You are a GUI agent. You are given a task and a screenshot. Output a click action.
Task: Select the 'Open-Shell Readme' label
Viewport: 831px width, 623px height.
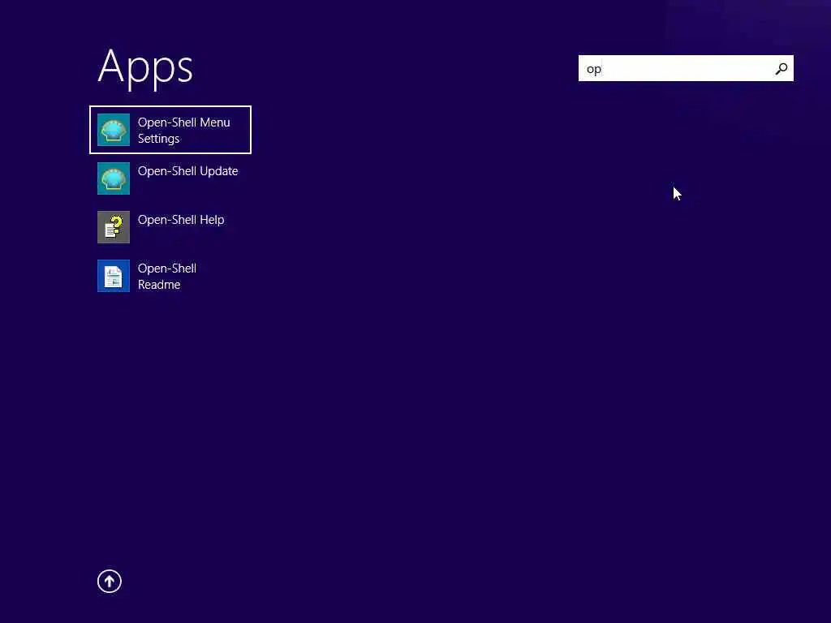pyautogui.click(x=167, y=277)
